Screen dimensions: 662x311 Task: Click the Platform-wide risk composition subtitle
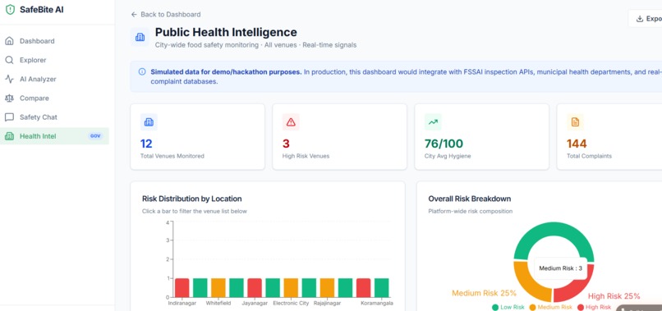coord(471,211)
